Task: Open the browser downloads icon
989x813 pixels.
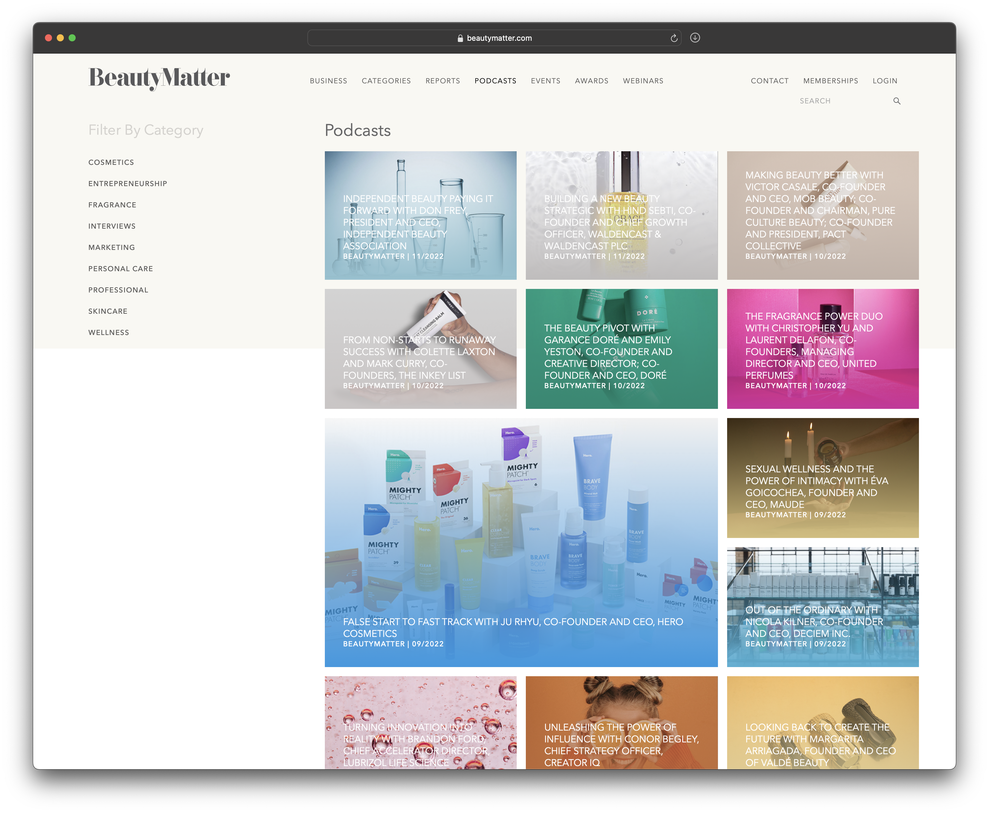Action: pyautogui.click(x=695, y=38)
